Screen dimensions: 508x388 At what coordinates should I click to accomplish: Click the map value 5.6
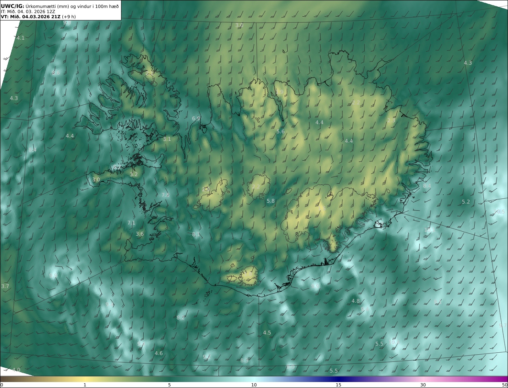[x=281, y=132]
